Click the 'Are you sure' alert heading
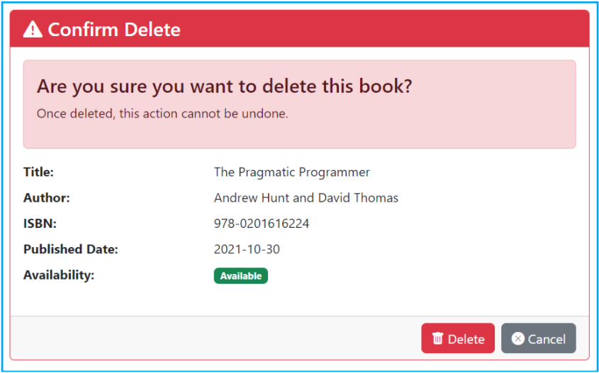This screenshot has width=599, height=373. click(x=224, y=86)
